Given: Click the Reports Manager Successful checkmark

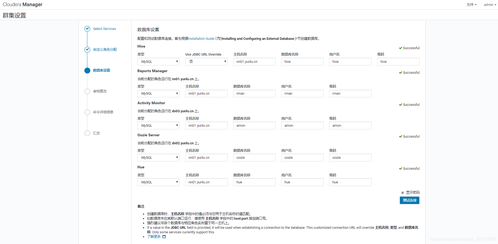Looking at the screenshot, I should [x=400, y=73].
